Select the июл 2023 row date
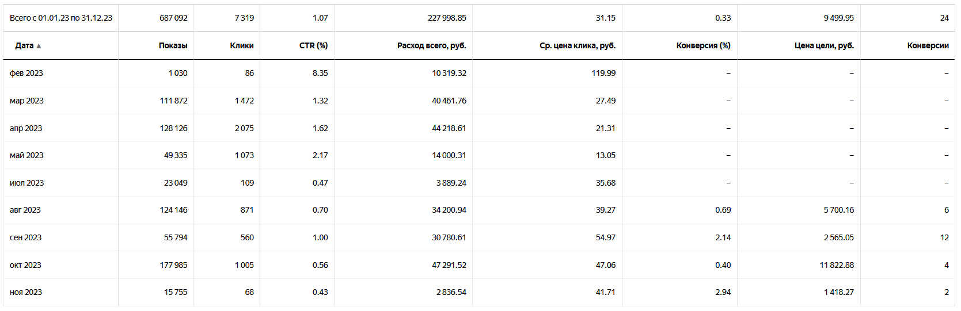 pyautogui.click(x=26, y=183)
